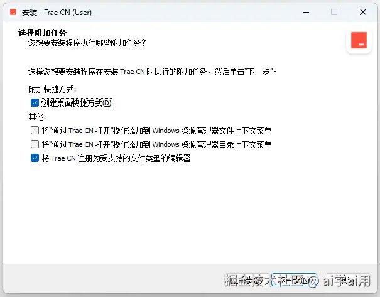Click the Trae installer icon in title bar
The width and height of the screenshot is (380, 297).
(13, 12)
